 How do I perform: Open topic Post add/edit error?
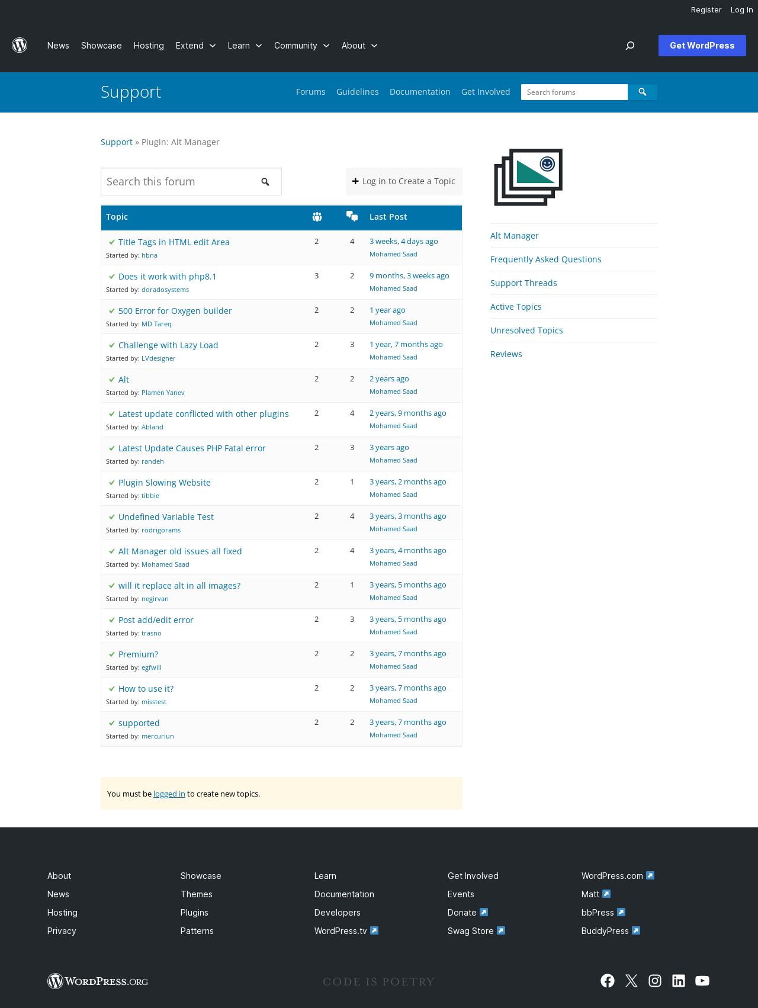click(156, 620)
